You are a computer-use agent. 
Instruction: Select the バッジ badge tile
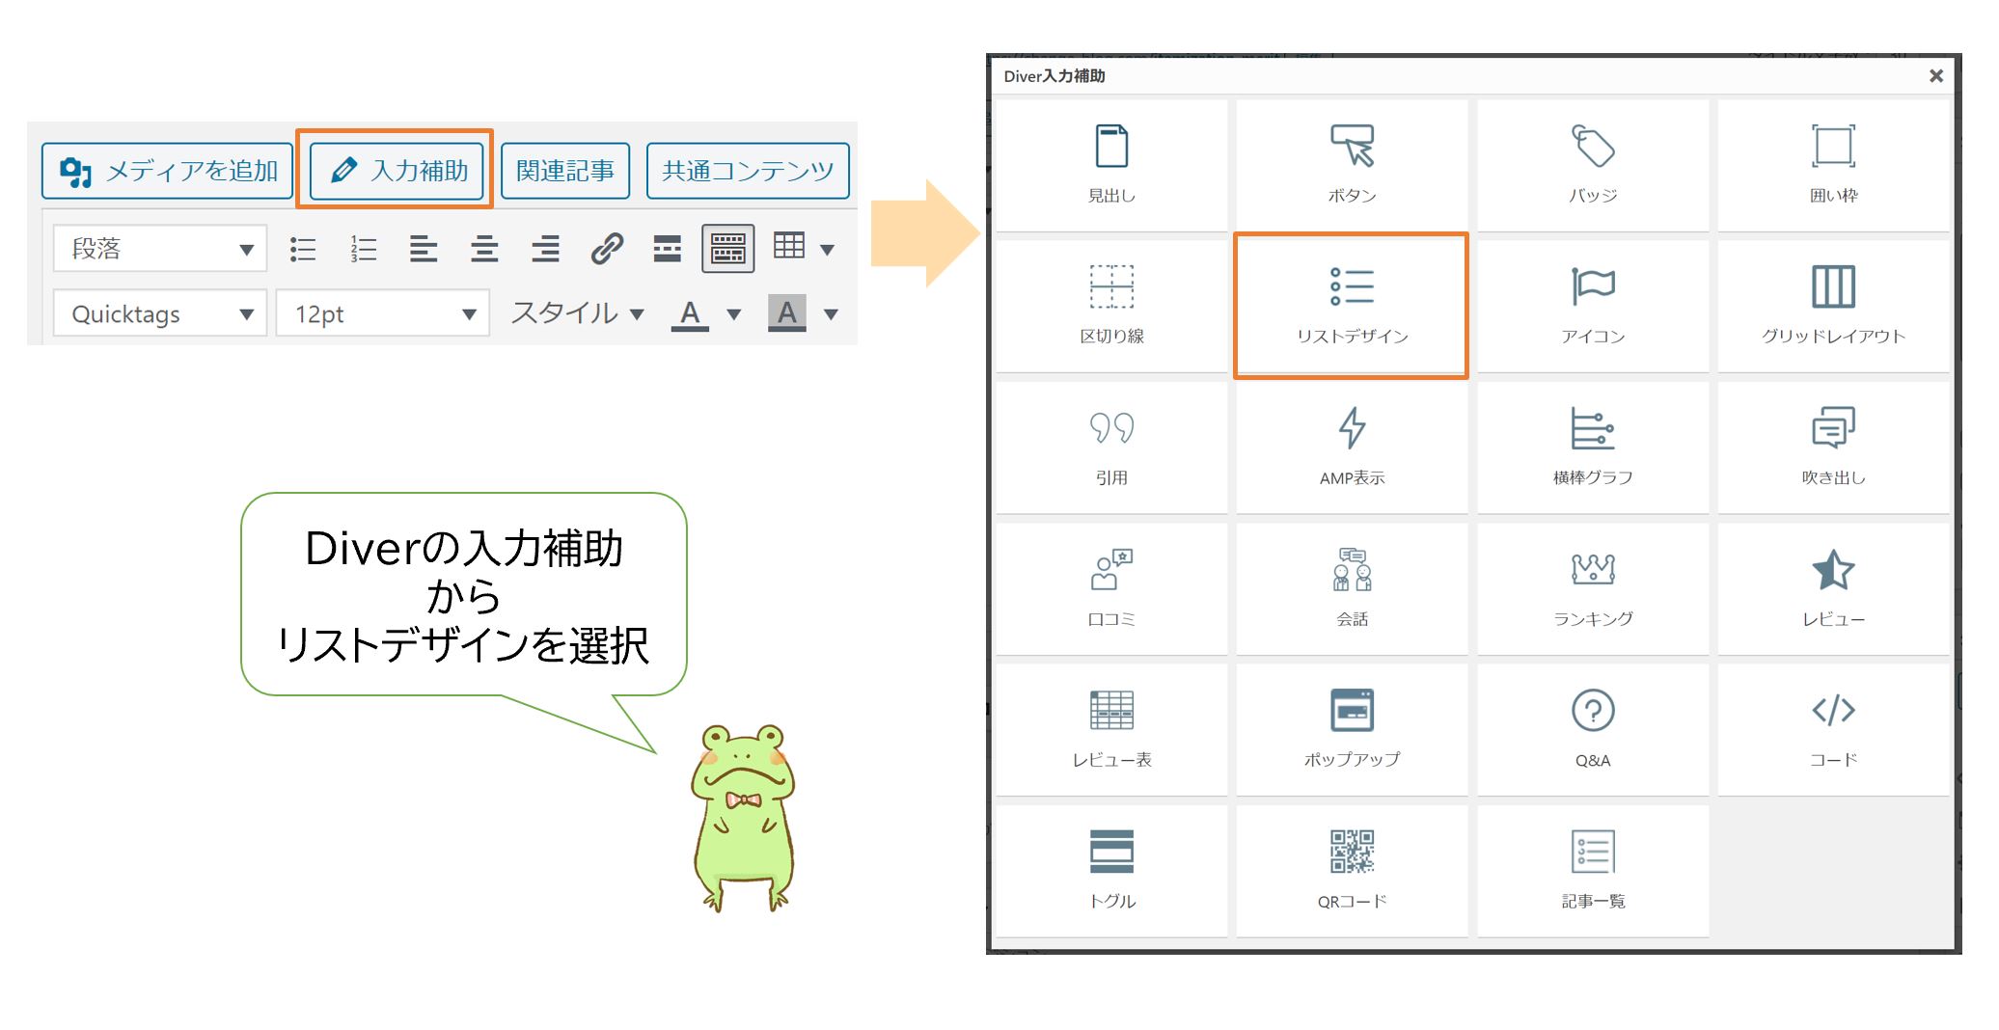click(1592, 164)
